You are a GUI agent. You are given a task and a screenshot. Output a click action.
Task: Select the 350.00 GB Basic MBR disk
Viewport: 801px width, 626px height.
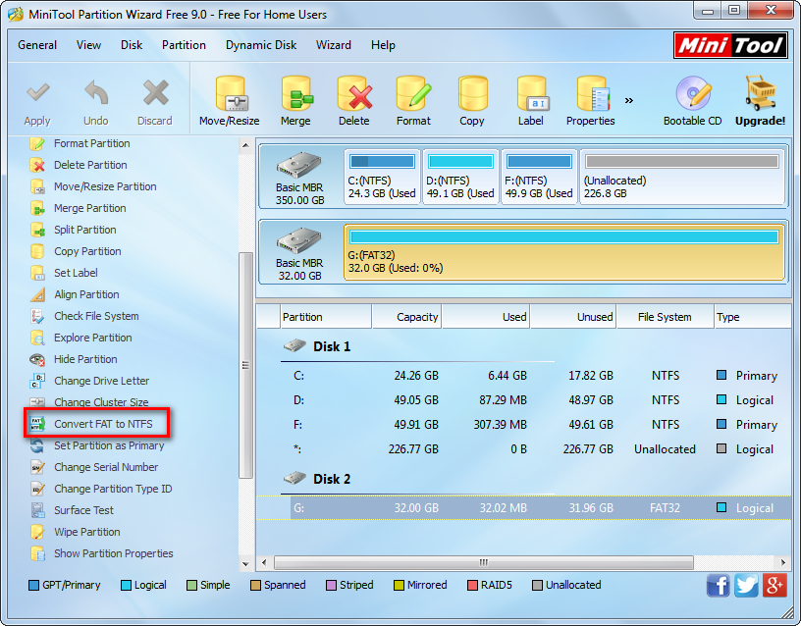tap(299, 177)
